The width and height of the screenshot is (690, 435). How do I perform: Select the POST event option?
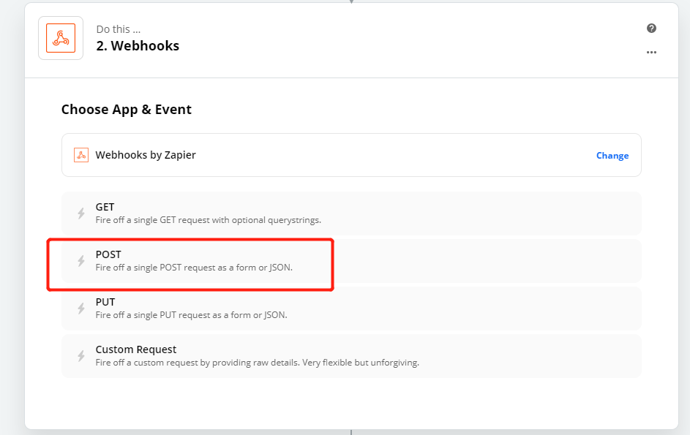(351, 261)
